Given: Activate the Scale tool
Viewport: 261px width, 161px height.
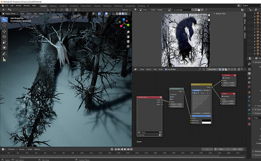Looking at the screenshot, I should [5, 42].
